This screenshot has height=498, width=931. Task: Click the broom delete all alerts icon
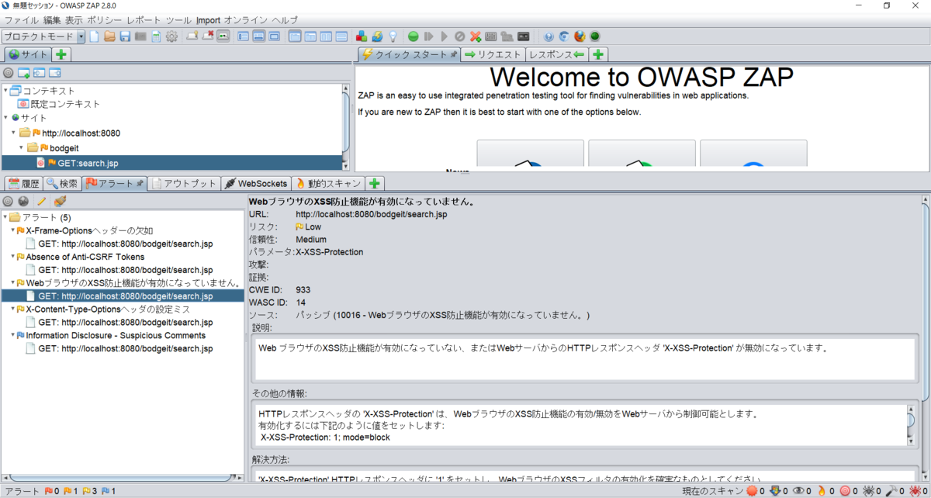coord(59,201)
